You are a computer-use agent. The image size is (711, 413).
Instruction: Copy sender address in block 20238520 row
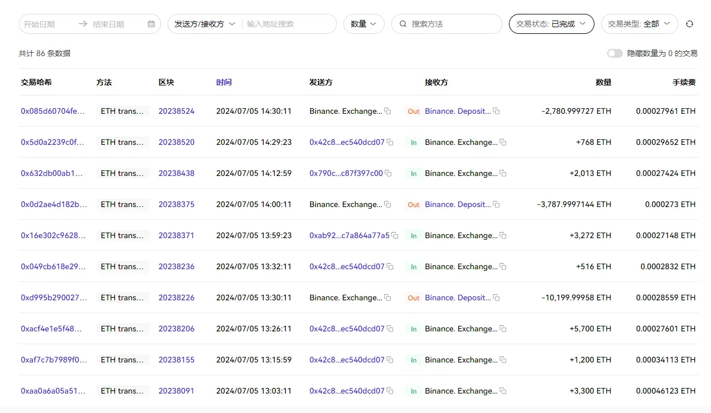(390, 142)
